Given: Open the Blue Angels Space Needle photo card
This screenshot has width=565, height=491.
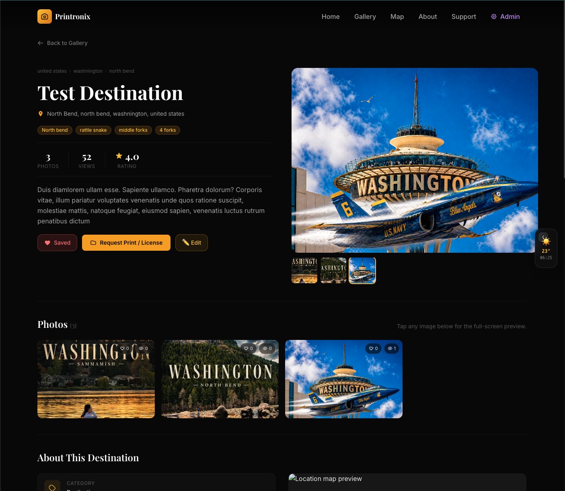Looking at the screenshot, I should [344, 379].
